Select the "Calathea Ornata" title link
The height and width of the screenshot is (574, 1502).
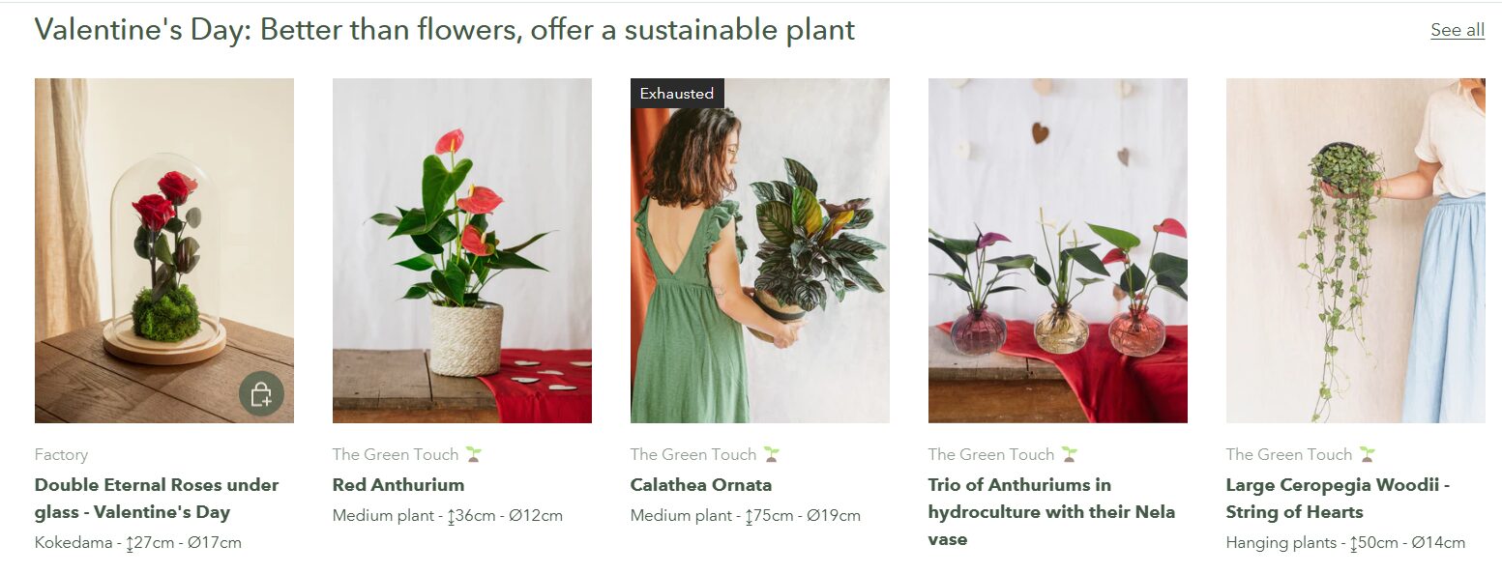coord(701,485)
